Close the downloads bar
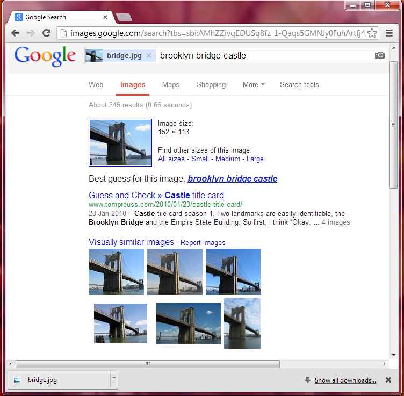 (x=388, y=380)
